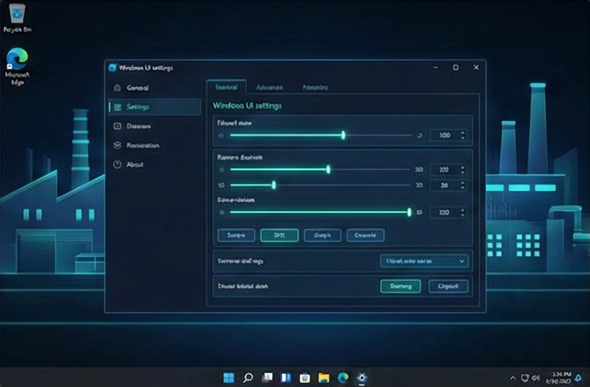Launch Microsoft Edge from the desktop shortcut
Screen dimensions: 590x387
pyautogui.click(x=18, y=66)
